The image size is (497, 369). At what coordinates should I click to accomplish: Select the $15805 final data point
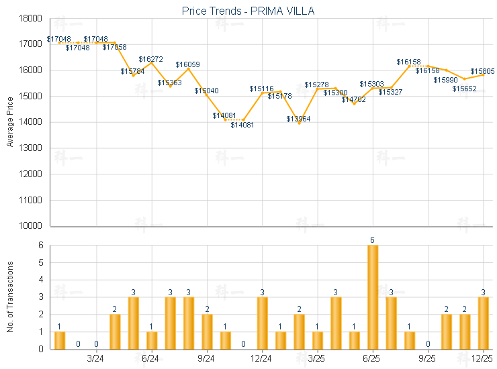tap(483, 74)
